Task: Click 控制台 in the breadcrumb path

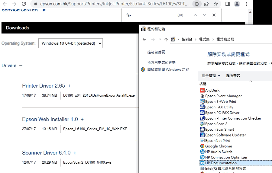Action: [187, 40]
